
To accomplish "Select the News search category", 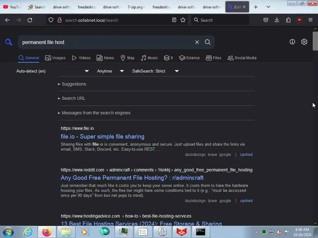I will click(x=105, y=58).
